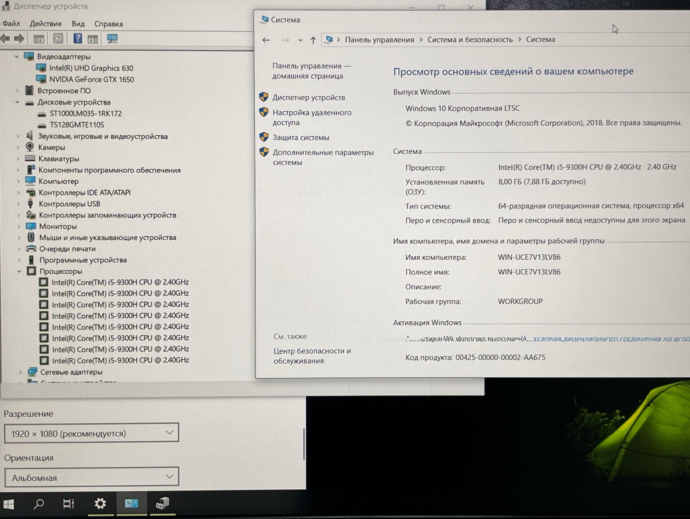
Task: Expand Звуковые, игровые и видеоустройства node
Action: 18,136
